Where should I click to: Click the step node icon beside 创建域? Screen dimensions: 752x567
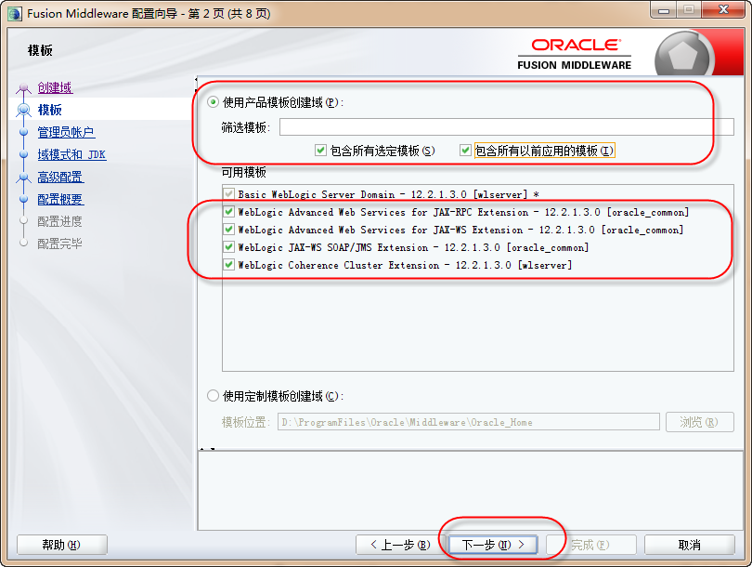coord(23,88)
